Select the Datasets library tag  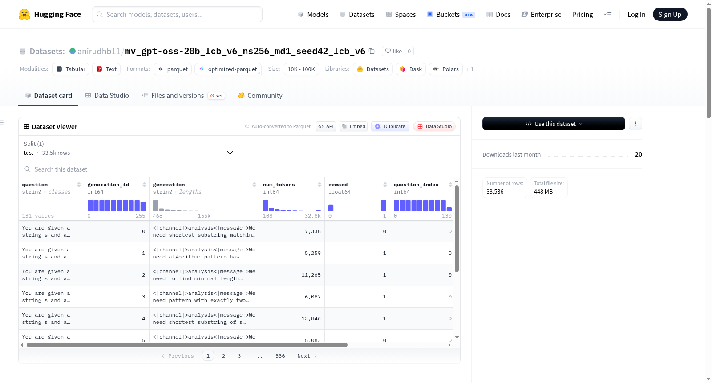point(373,69)
